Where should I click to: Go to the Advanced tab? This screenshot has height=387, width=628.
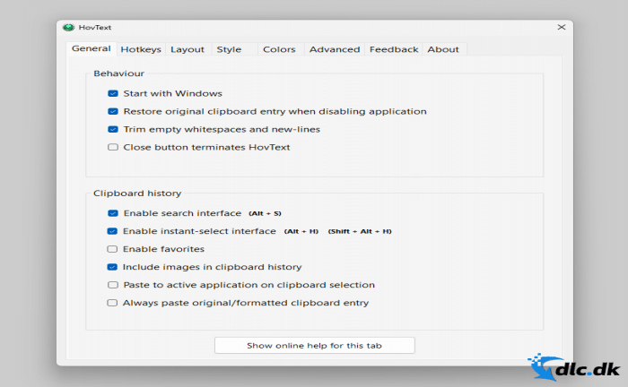pos(335,49)
